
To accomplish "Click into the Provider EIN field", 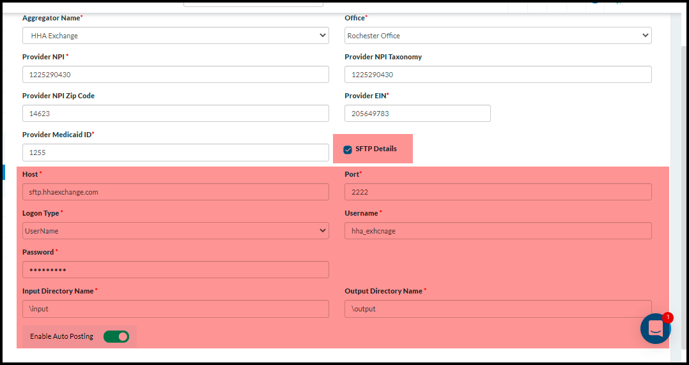I will pyautogui.click(x=417, y=114).
